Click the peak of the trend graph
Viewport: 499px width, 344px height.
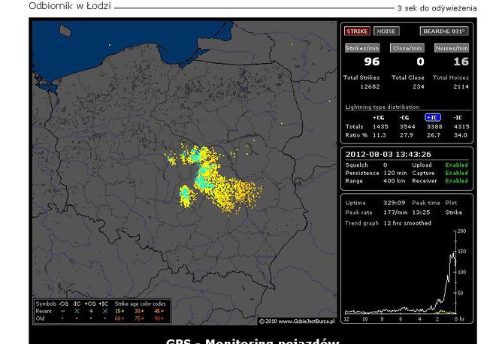pyautogui.click(x=453, y=254)
